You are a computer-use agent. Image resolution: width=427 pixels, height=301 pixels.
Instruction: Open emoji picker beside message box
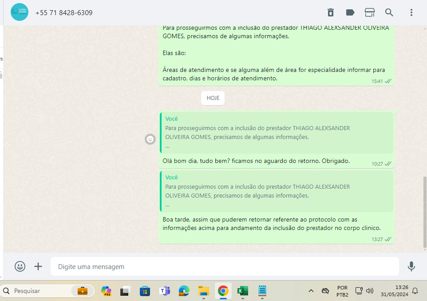[20, 266]
